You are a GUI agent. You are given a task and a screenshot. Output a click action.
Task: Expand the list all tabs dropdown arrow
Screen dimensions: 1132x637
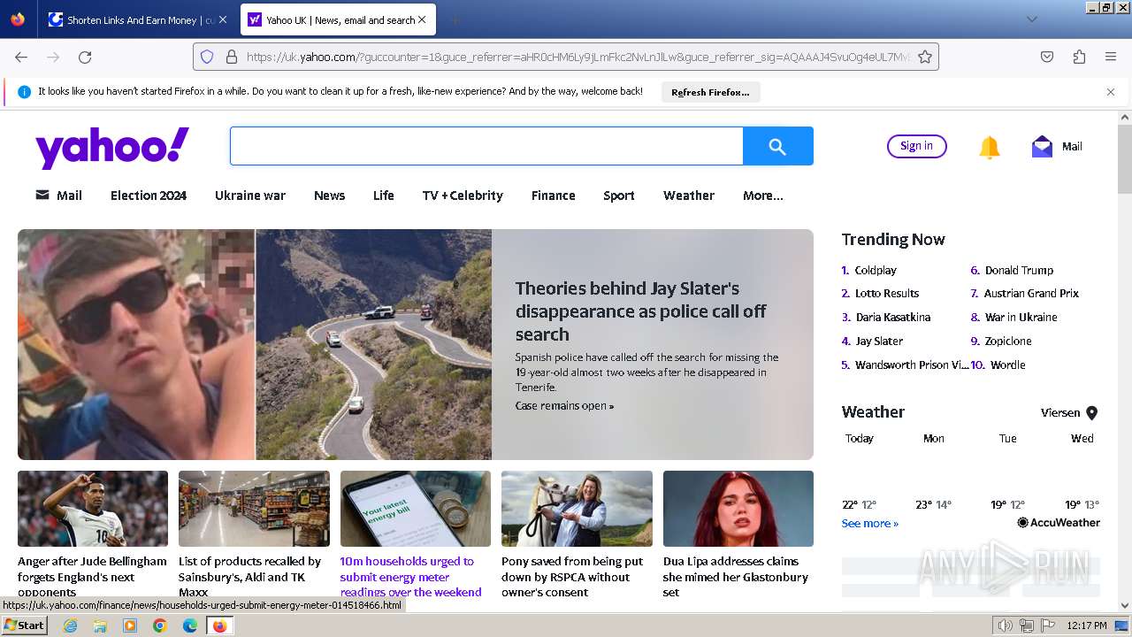[1031, 19]
